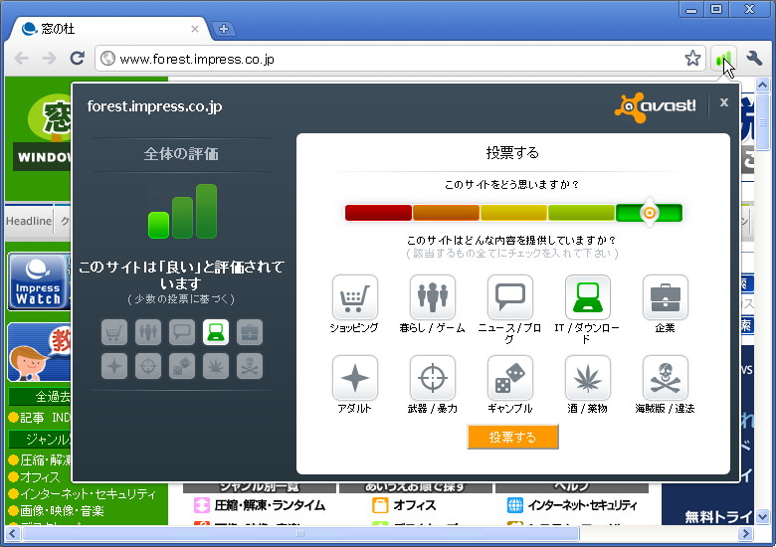Click the summary leaf icon in left panel
Image resolution: width=776 pixels, height=547 pixels.
tap(216, 366)
